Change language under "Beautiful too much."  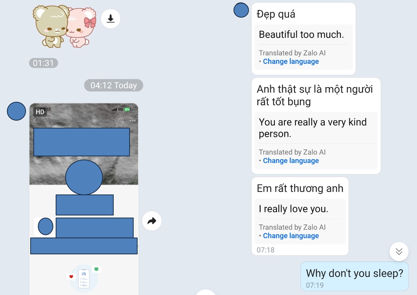coord(291,61)
